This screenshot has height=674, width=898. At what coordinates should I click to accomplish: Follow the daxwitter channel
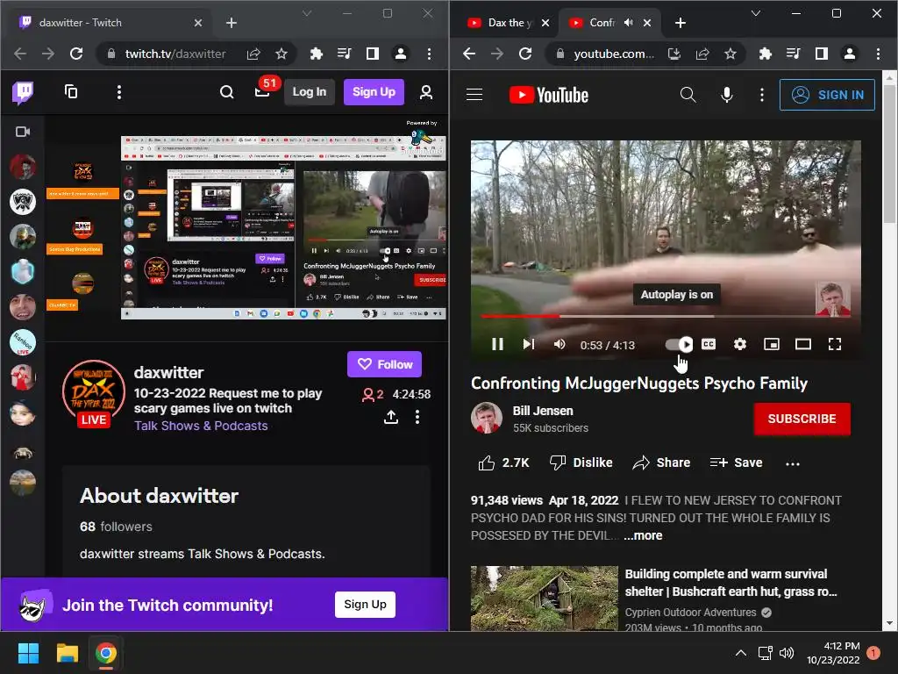tap(384, 364)
